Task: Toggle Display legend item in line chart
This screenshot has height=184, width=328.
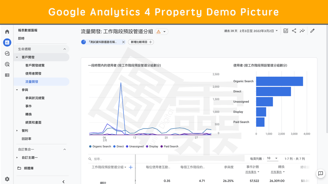Action: [152, 146]
